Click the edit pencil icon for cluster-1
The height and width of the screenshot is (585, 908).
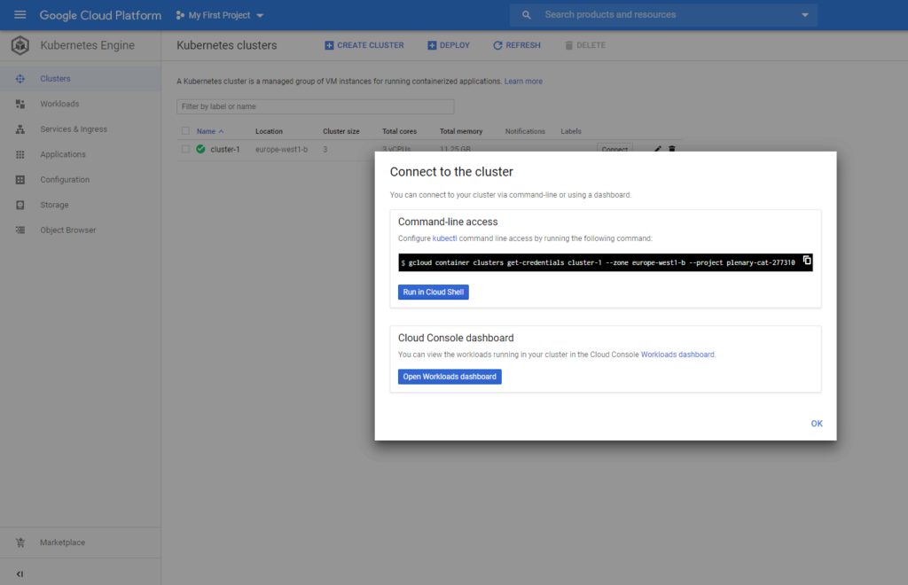(x=657, y=149)
